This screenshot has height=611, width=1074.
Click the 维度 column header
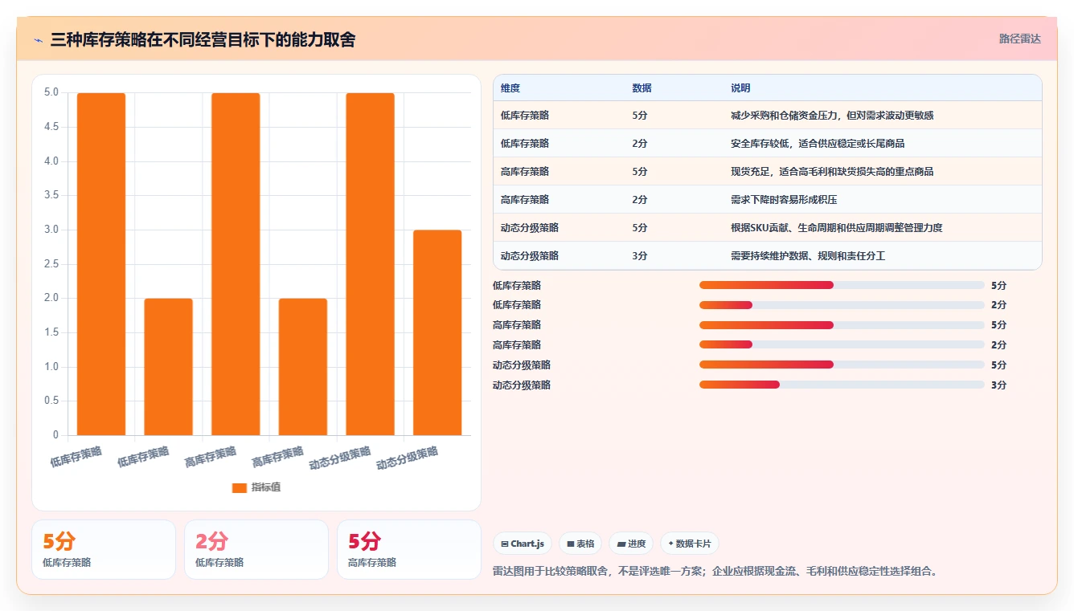click(x=510, y=88)
